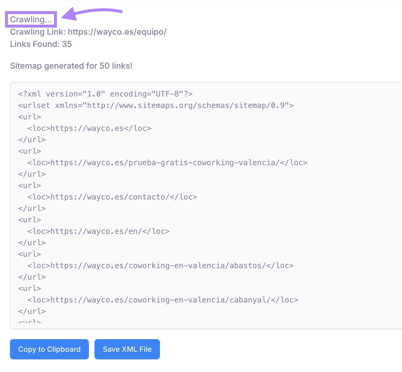Select the https://wayco.es loc entry

[89, 128]
